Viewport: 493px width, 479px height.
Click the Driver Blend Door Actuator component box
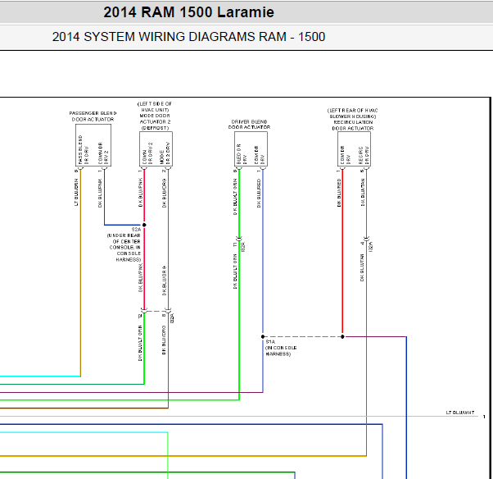(x=251, y=149)
